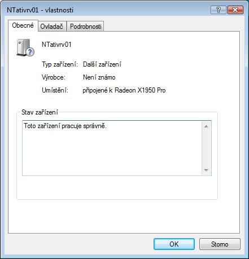Switch to the Obecné tab
The image size is (249, 259).
coord(23,25)
